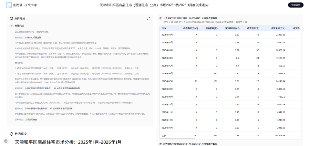Open the 问数思维链 chip
The width and height of the screenshot is (310, 146).
(x=31, y=120)
